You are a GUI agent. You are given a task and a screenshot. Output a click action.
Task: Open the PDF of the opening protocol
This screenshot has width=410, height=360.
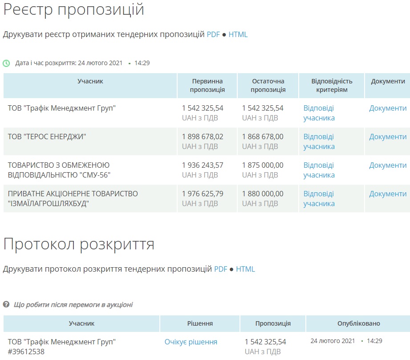click(x=221, y=269)
